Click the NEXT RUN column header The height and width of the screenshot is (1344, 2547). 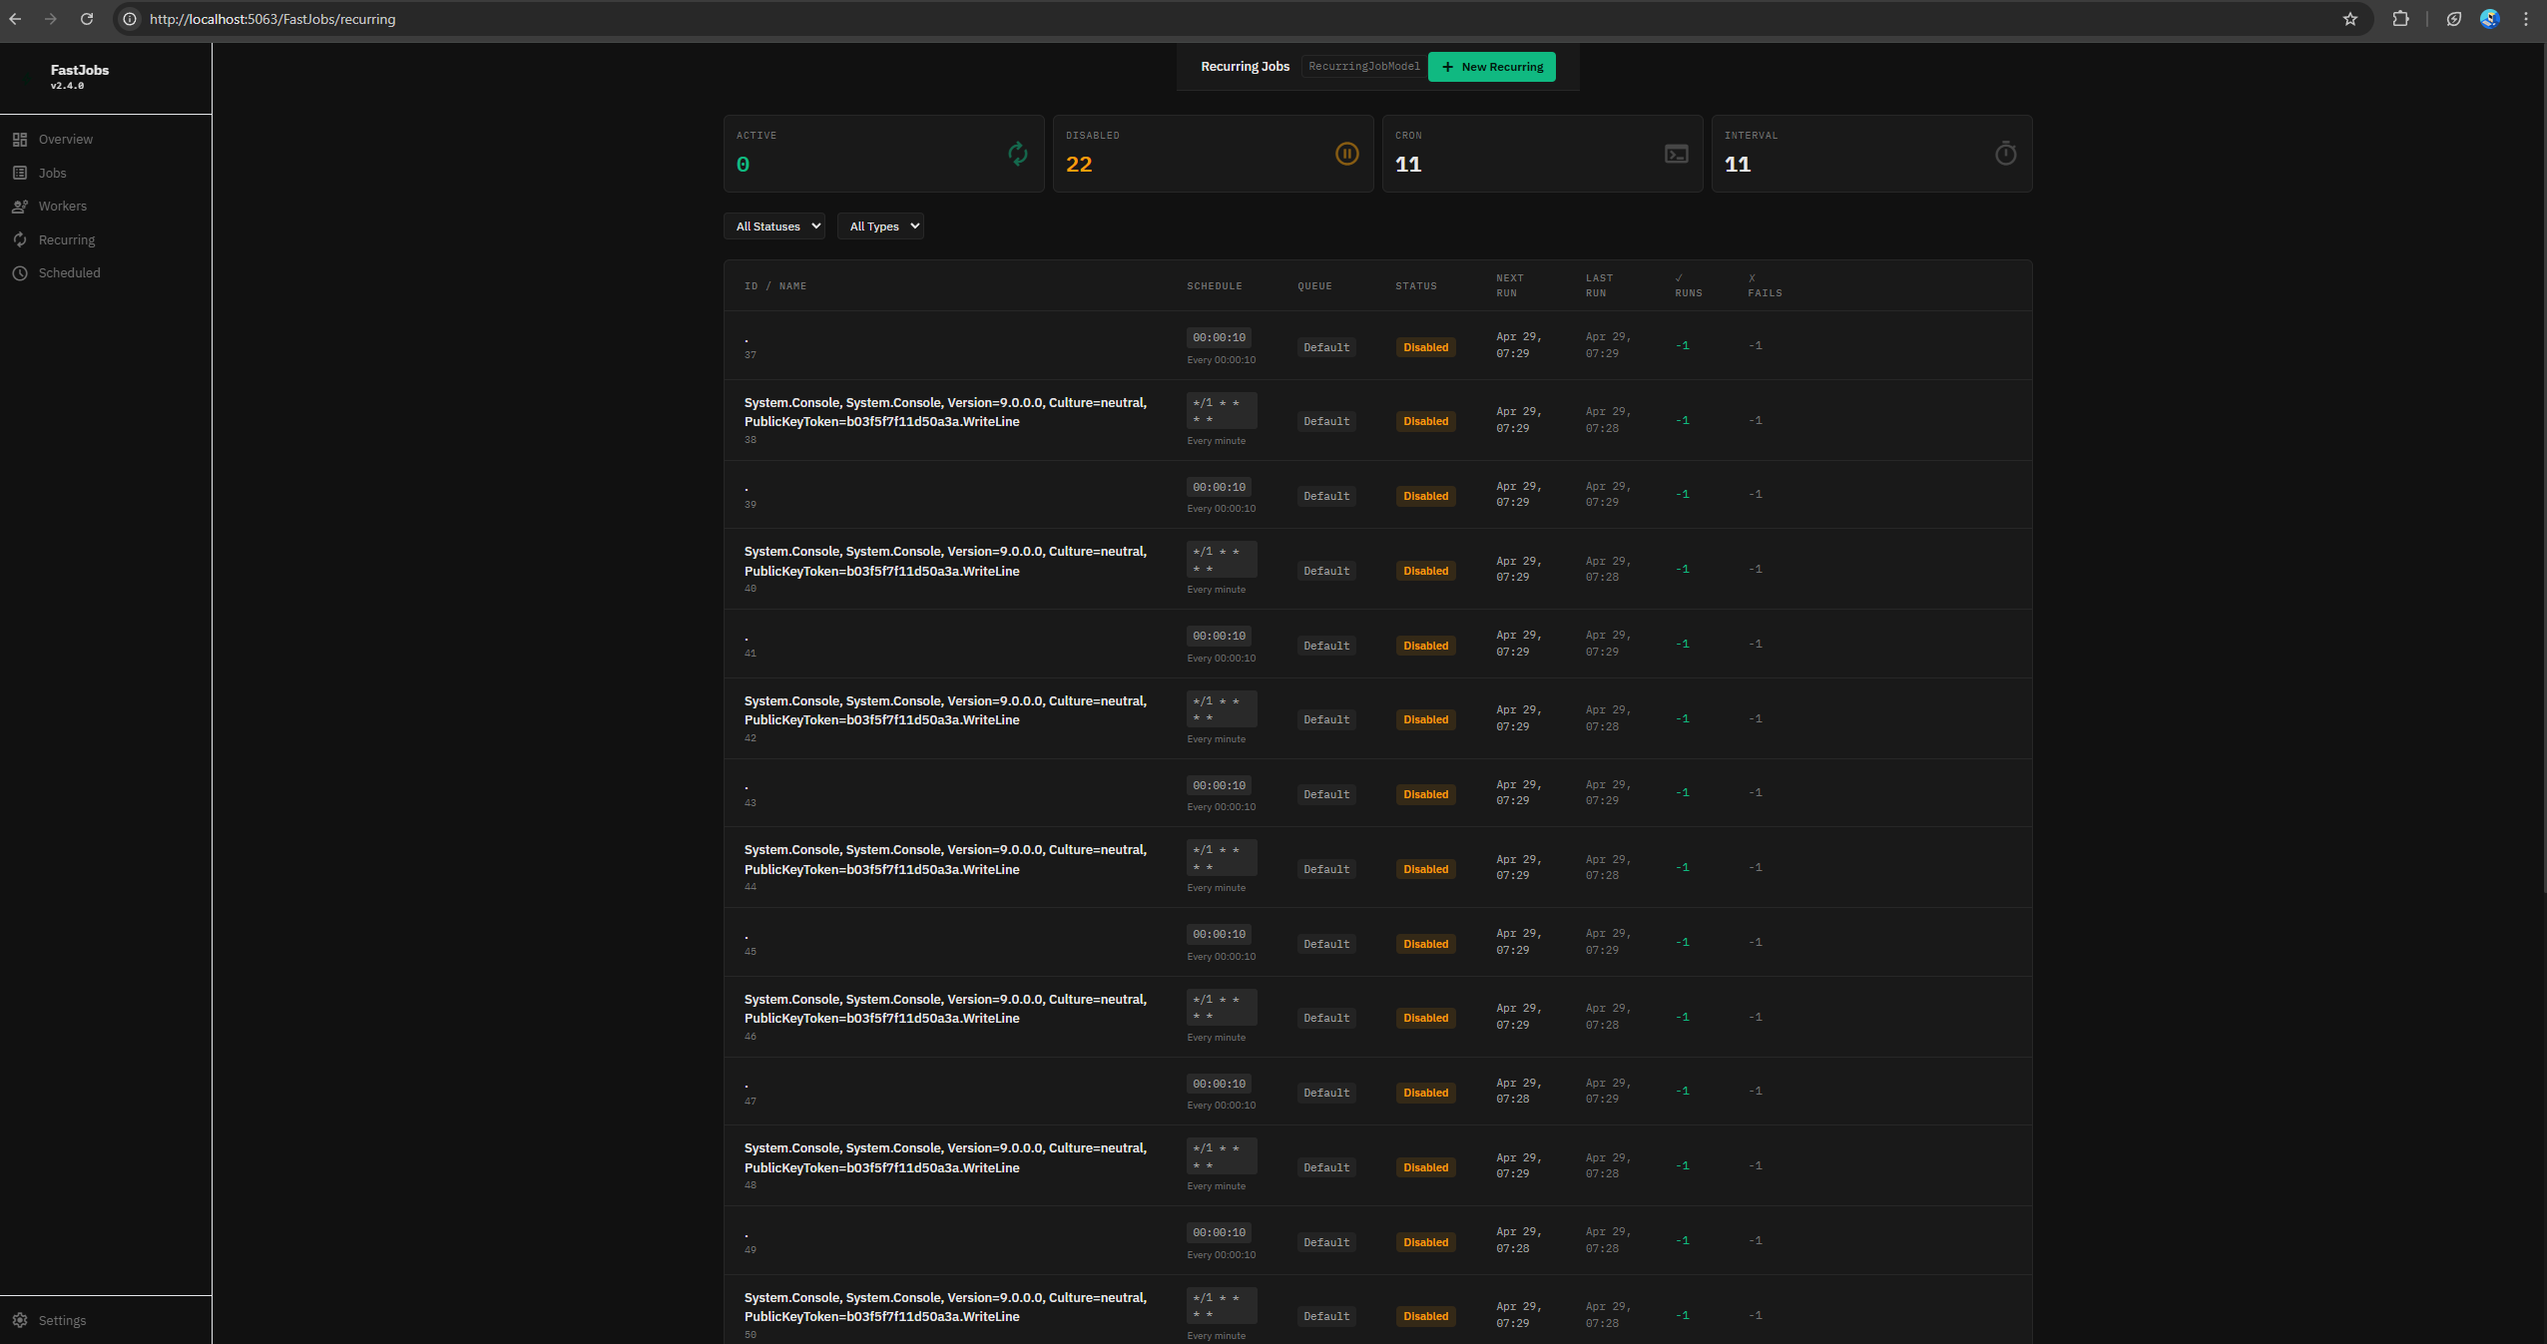tap(1510, 286)
